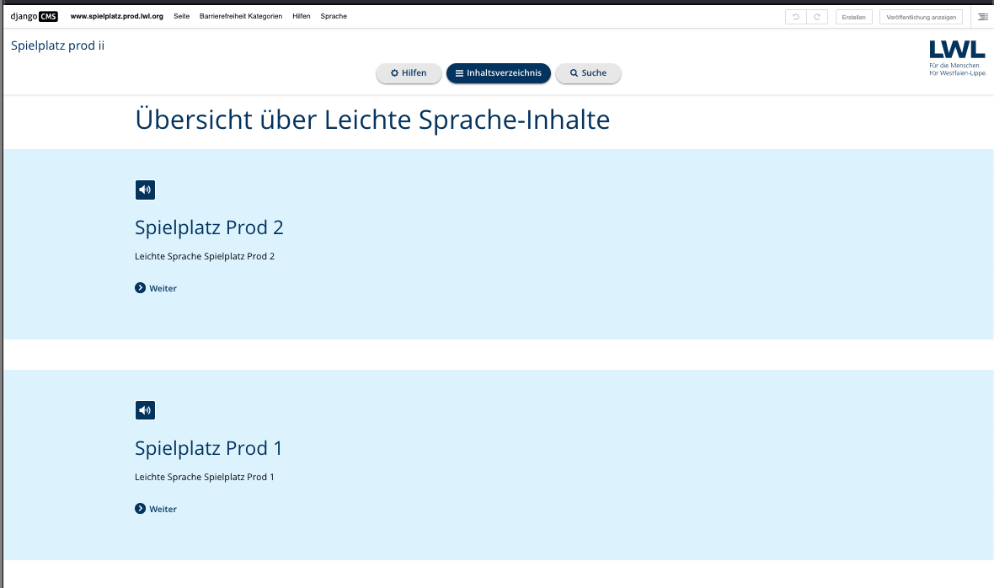Open the Hilfen menu in the CMS toolbar
994x588 pixels.
click(x=301, y=17)
